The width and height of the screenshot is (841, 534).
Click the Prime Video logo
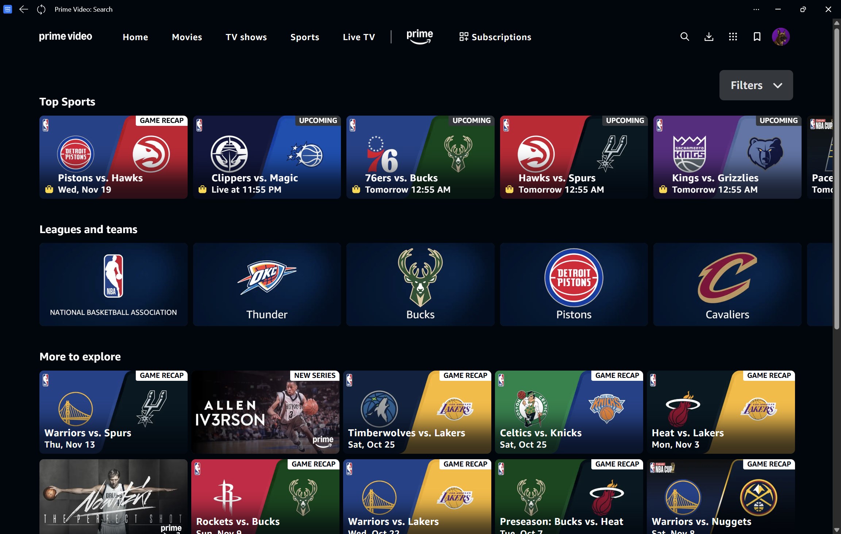[66, 36]
